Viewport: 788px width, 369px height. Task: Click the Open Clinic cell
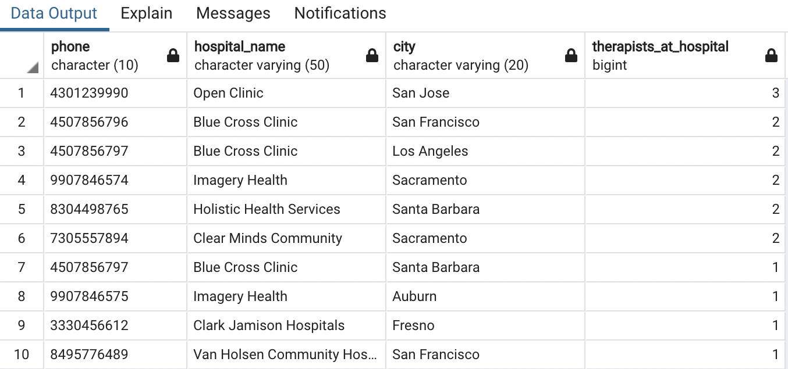[x=228, y=93]
